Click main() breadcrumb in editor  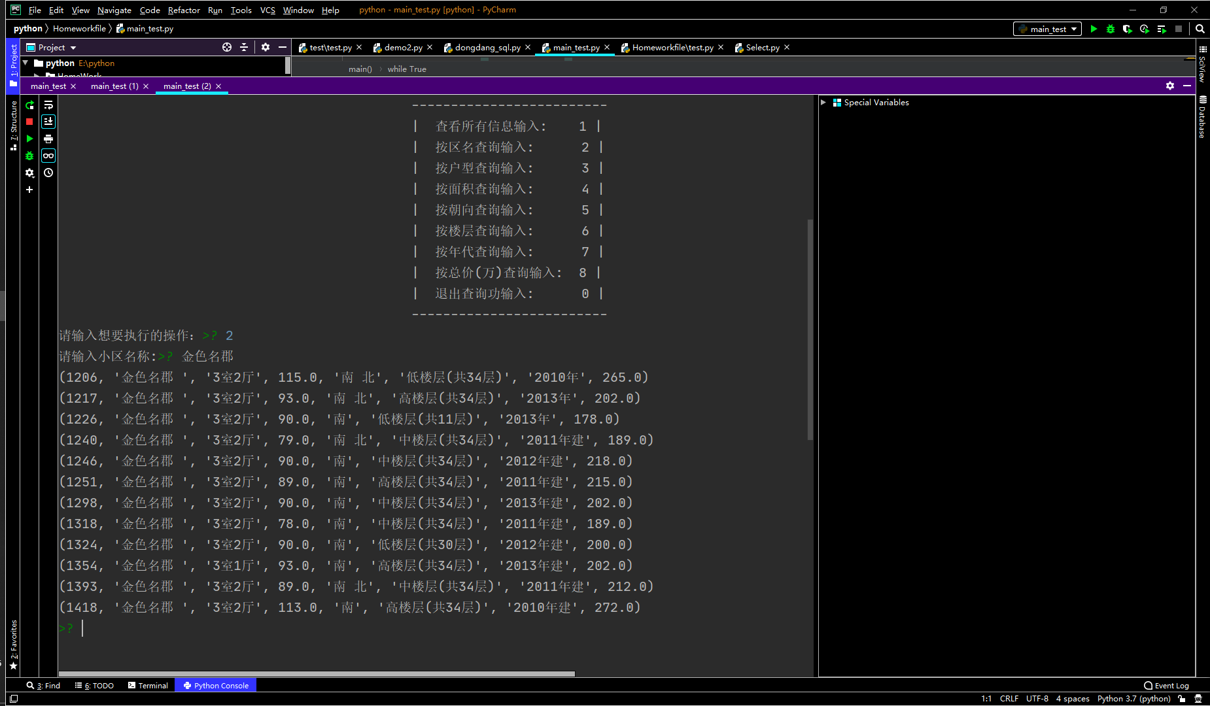coord(360,69)
